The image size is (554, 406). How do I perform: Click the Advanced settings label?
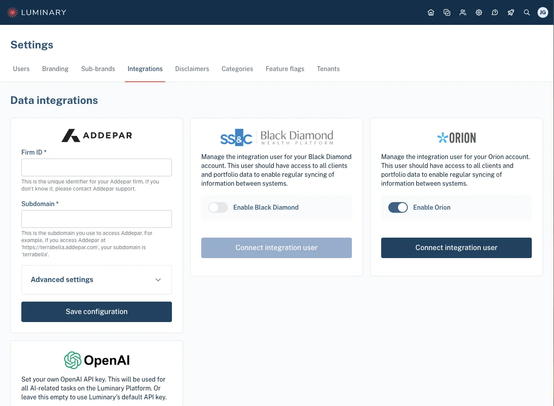coord(62,280)
